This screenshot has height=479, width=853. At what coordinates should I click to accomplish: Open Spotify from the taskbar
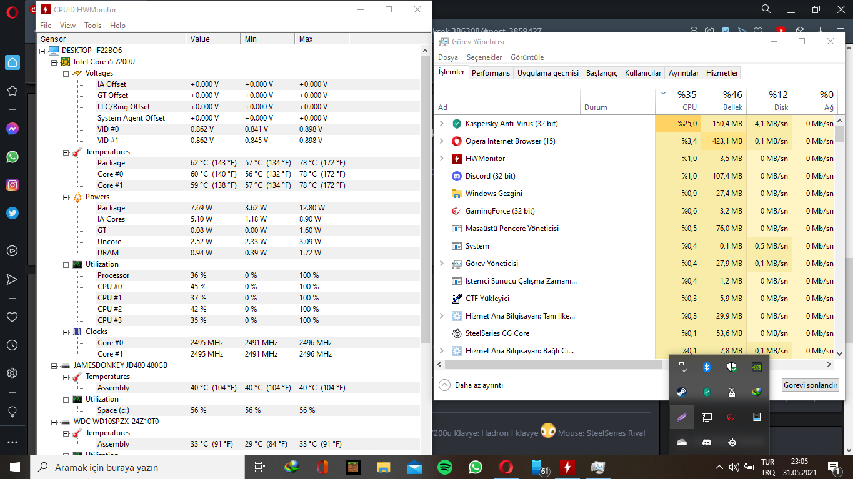pos(445,467)
